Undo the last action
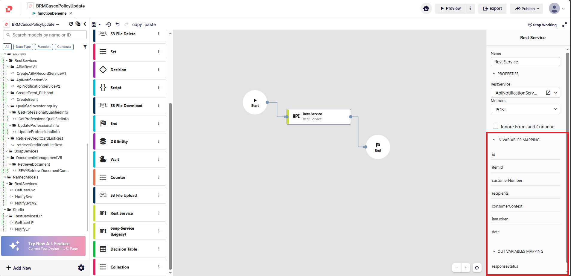Viewport: 571px width, 276px height. 118,25
